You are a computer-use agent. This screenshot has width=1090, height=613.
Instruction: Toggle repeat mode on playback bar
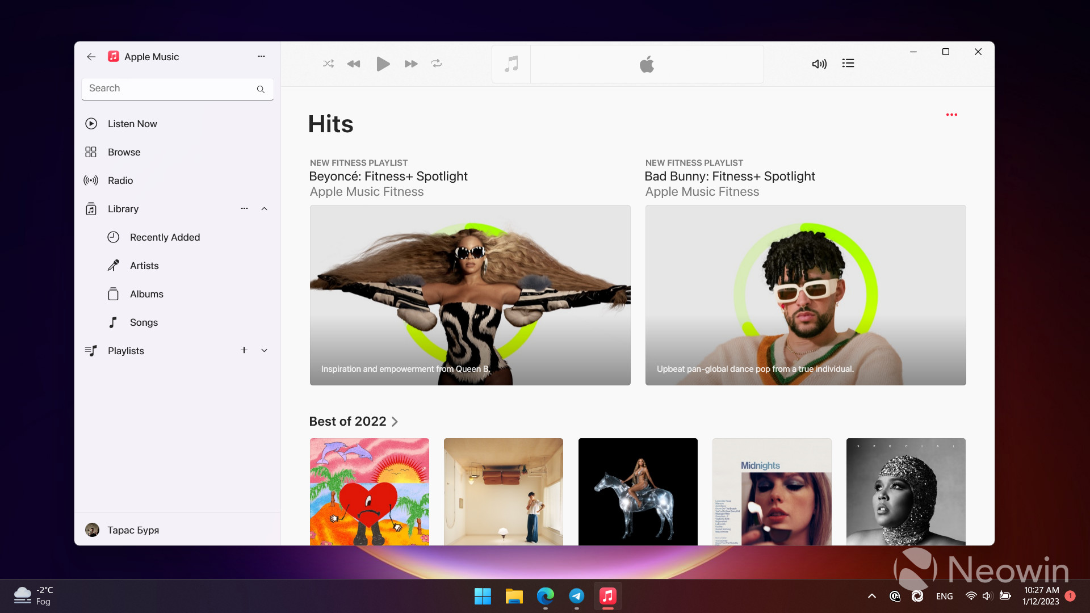tap(437, 64)
